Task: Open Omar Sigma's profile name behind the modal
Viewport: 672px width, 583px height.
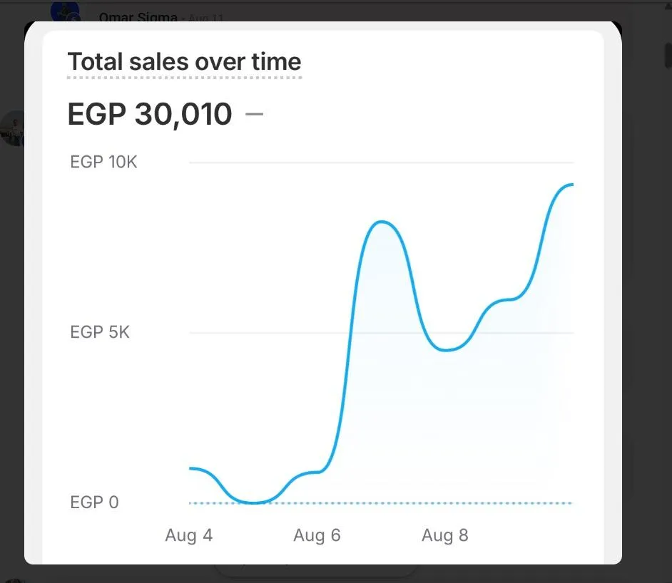Action: click(138, 17)
